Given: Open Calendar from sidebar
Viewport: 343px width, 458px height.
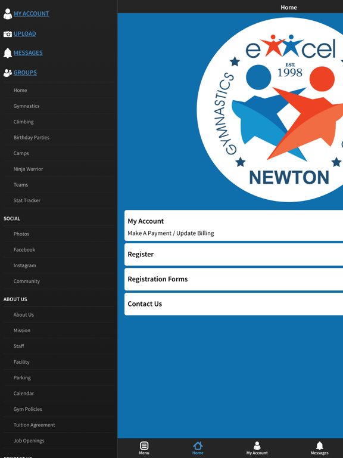Looking at the screenshot, I should pos(58,394).
